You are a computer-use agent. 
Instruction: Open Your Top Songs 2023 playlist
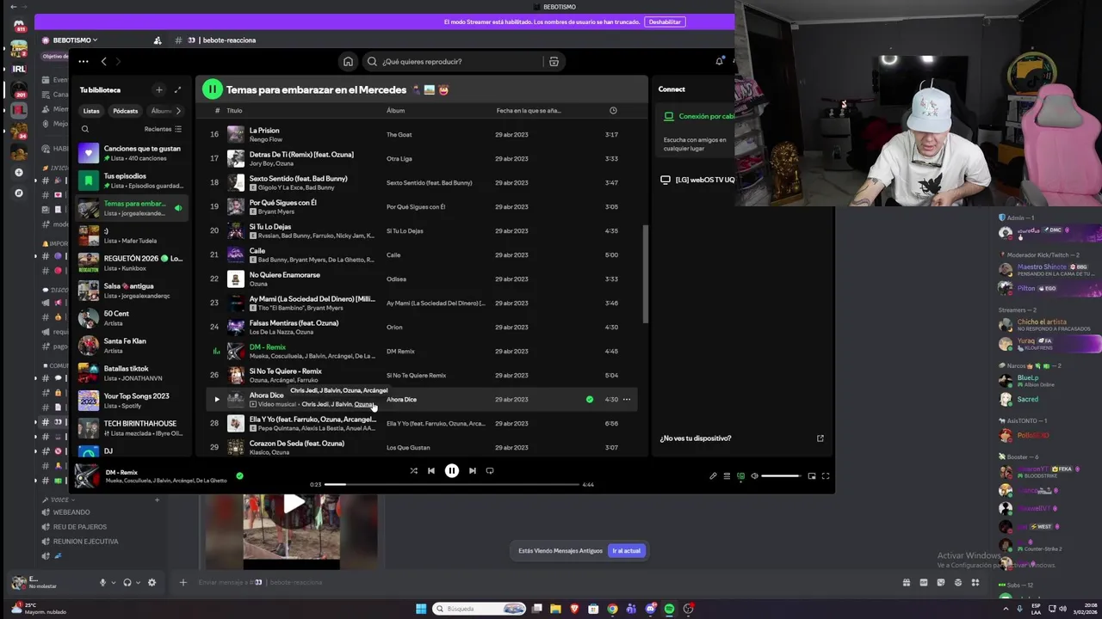(x=131, y=401)
